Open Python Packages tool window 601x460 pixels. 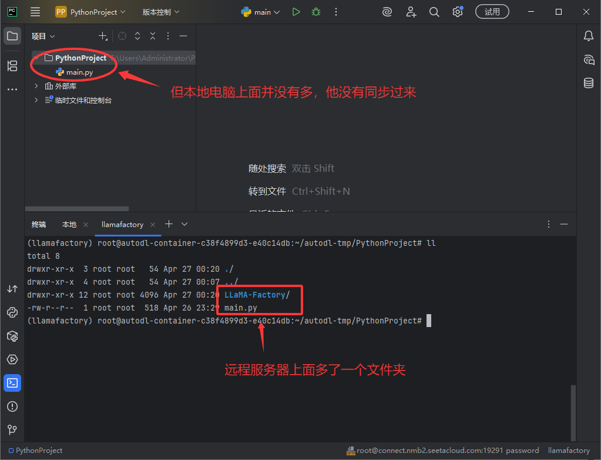coord(12,336)
